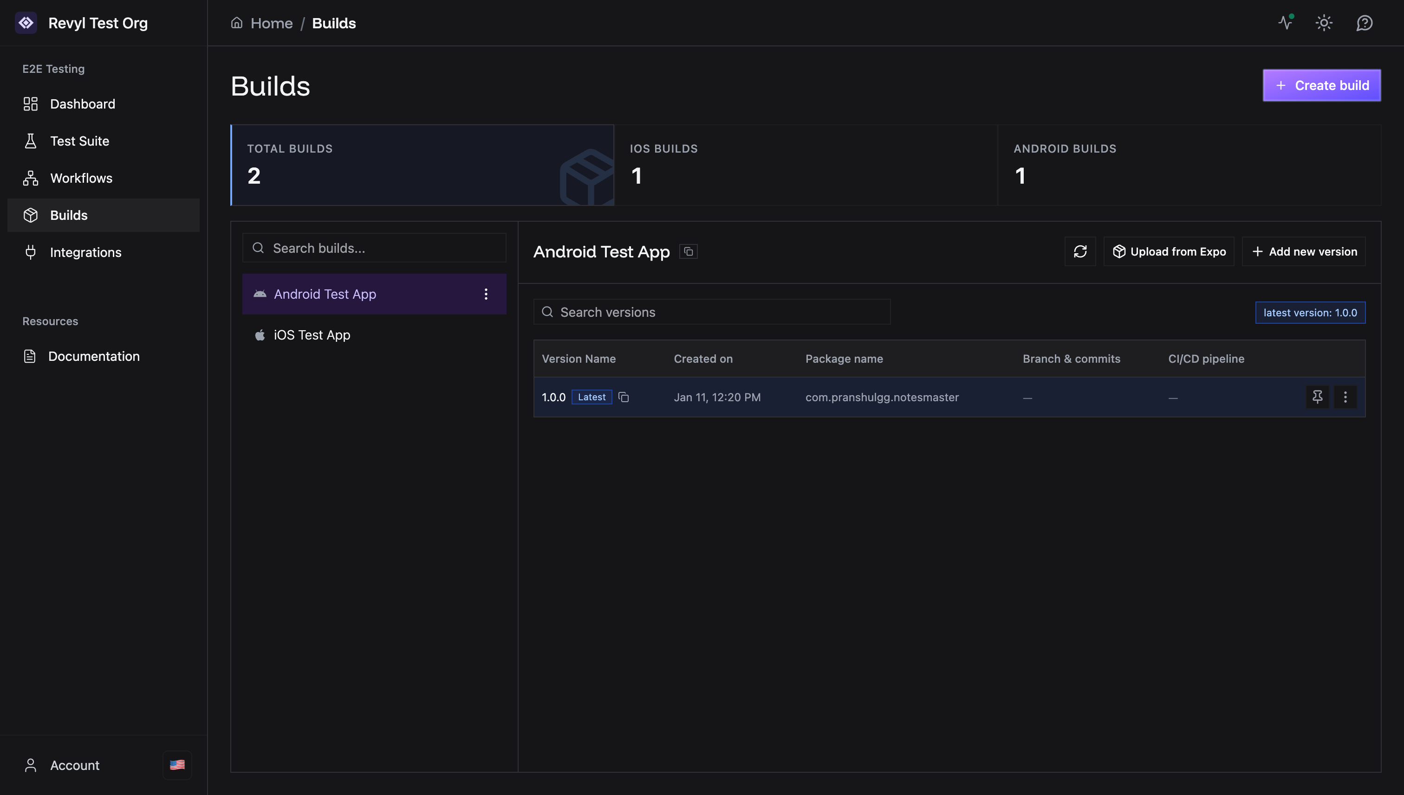Refresh the Android Test App versions list
Viewport: 1404px width, 795px height.
point(1080,251)
